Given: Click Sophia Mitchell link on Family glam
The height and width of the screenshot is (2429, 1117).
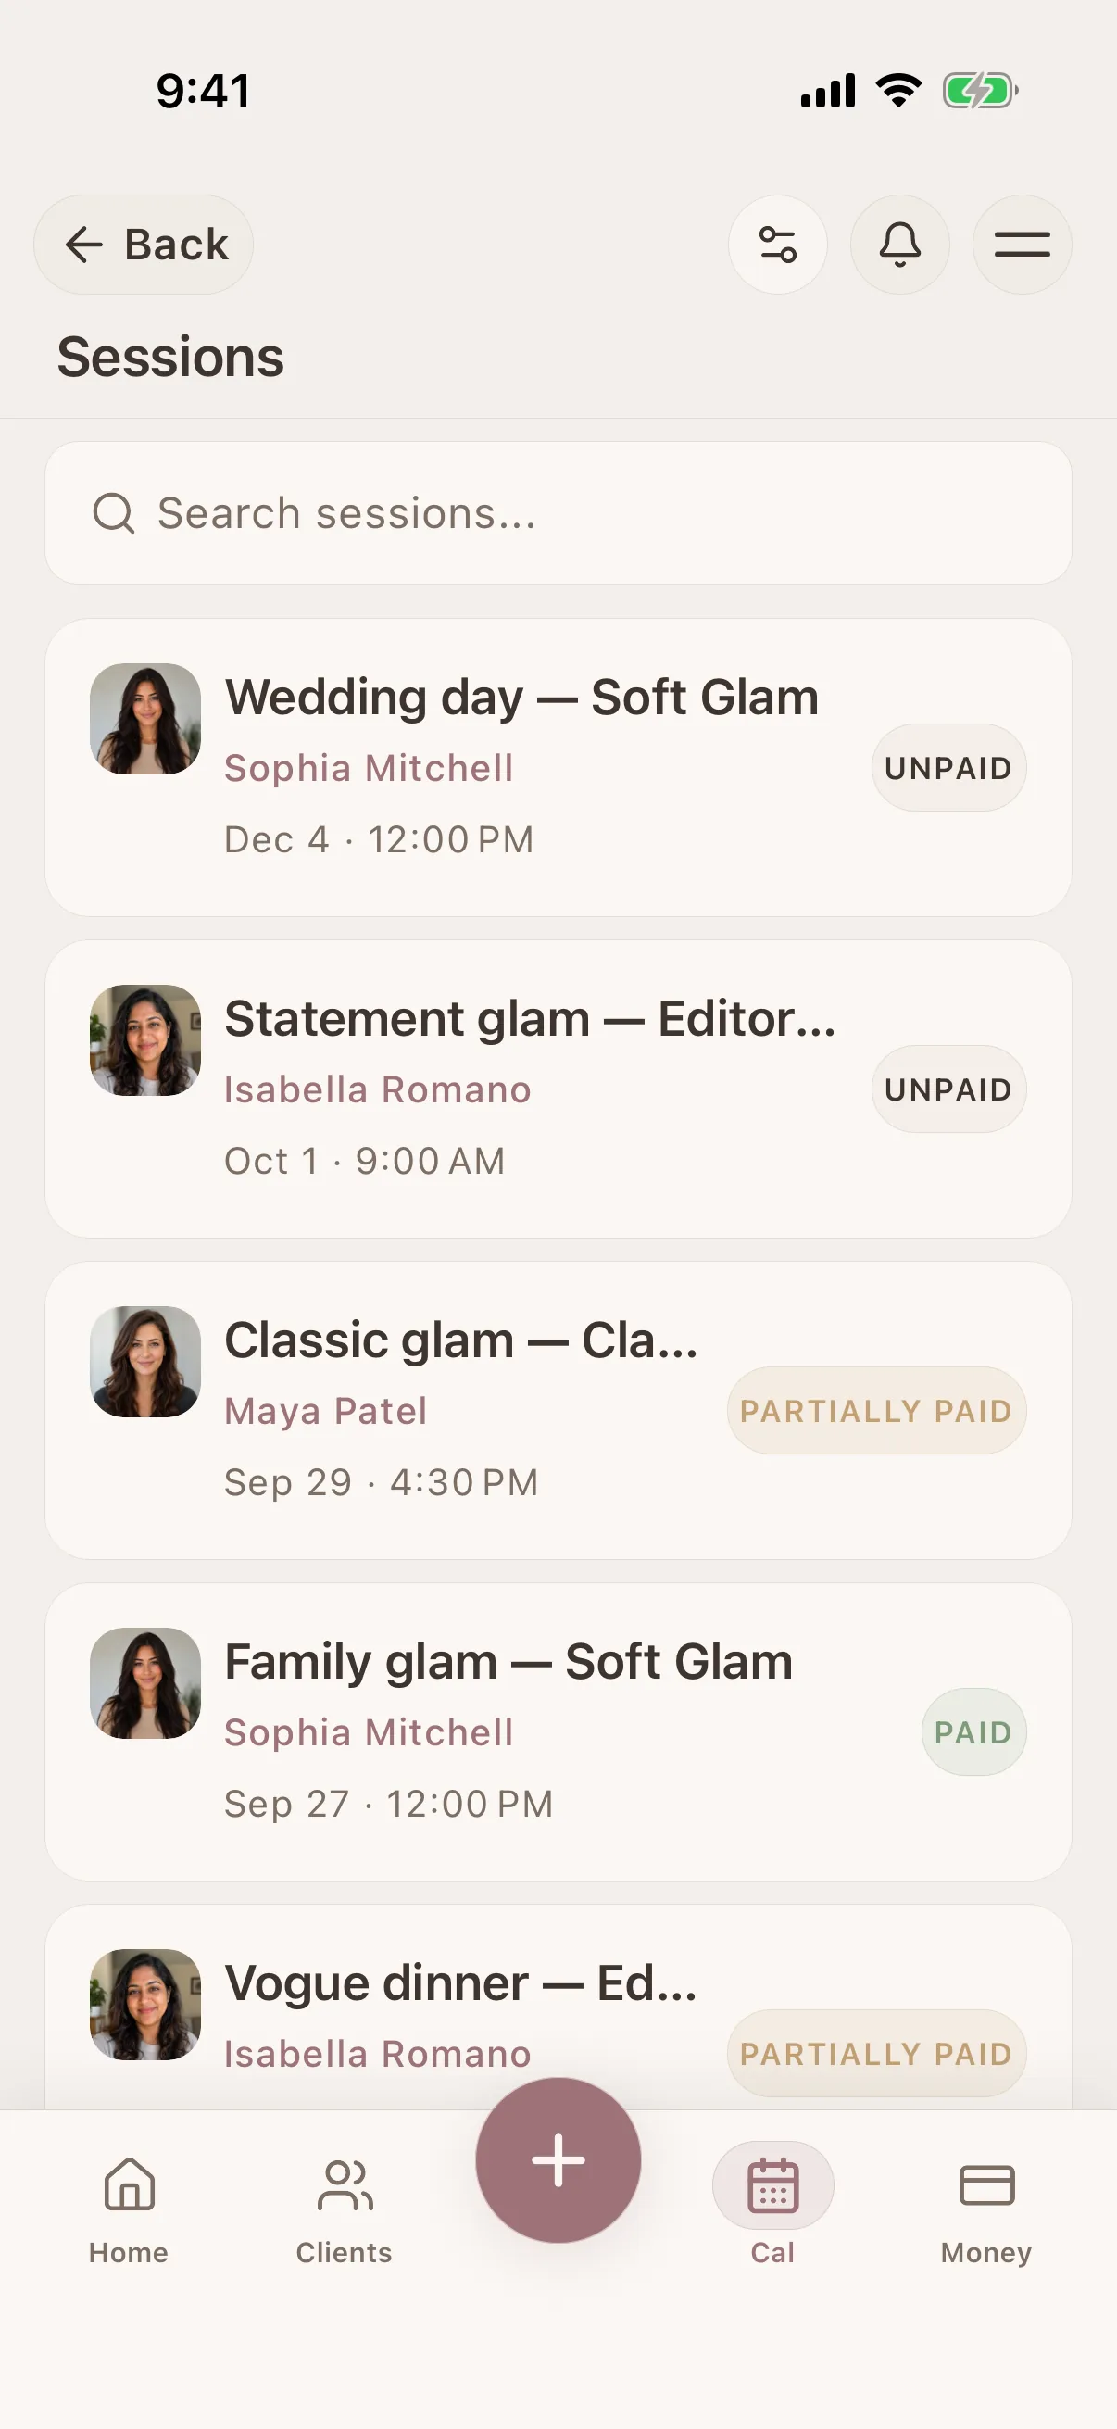Looking at the screenshot, I should point(369,1732).
